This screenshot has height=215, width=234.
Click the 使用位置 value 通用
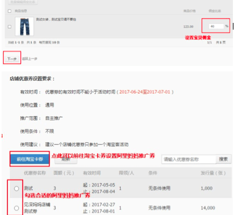(x=50, y=105)
